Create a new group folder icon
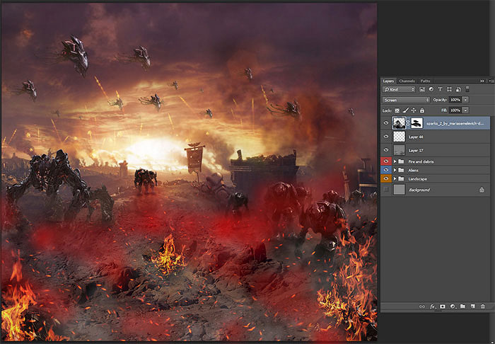 click(462, 306)
